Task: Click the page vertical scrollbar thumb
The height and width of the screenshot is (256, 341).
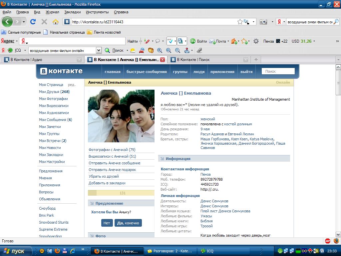Action: pos(338,83)
